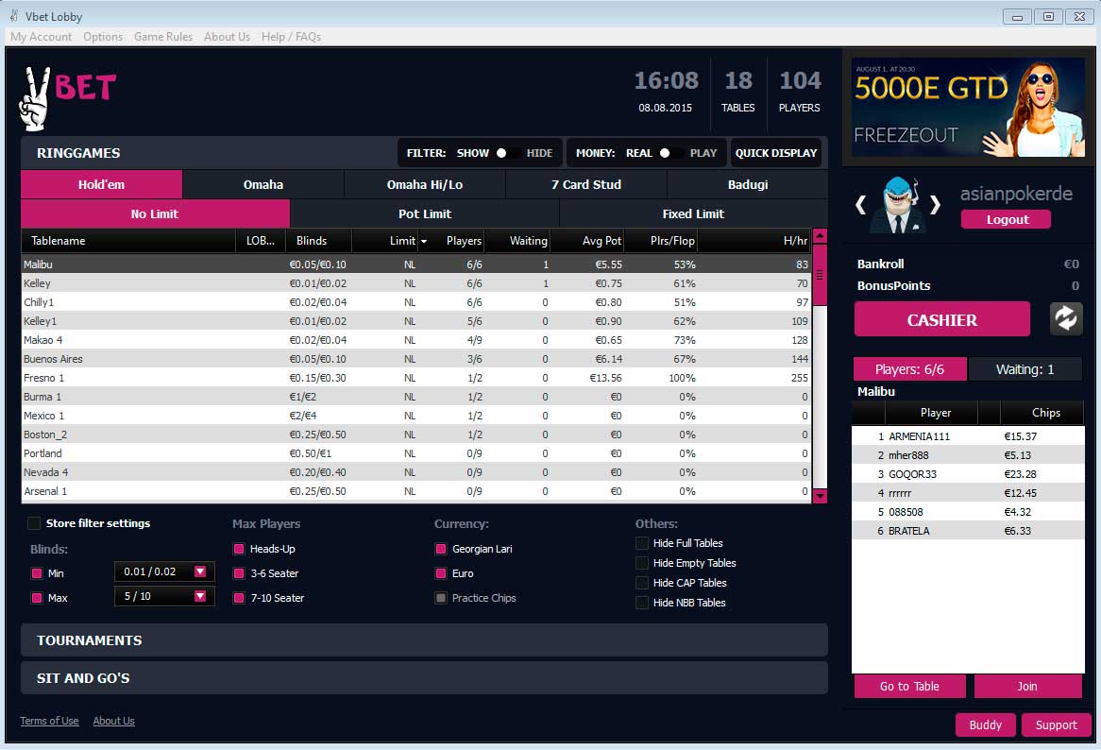Switch to the Pot Limit tab
The height and width of the screenshot is (750, 1101).
[425, 214]
